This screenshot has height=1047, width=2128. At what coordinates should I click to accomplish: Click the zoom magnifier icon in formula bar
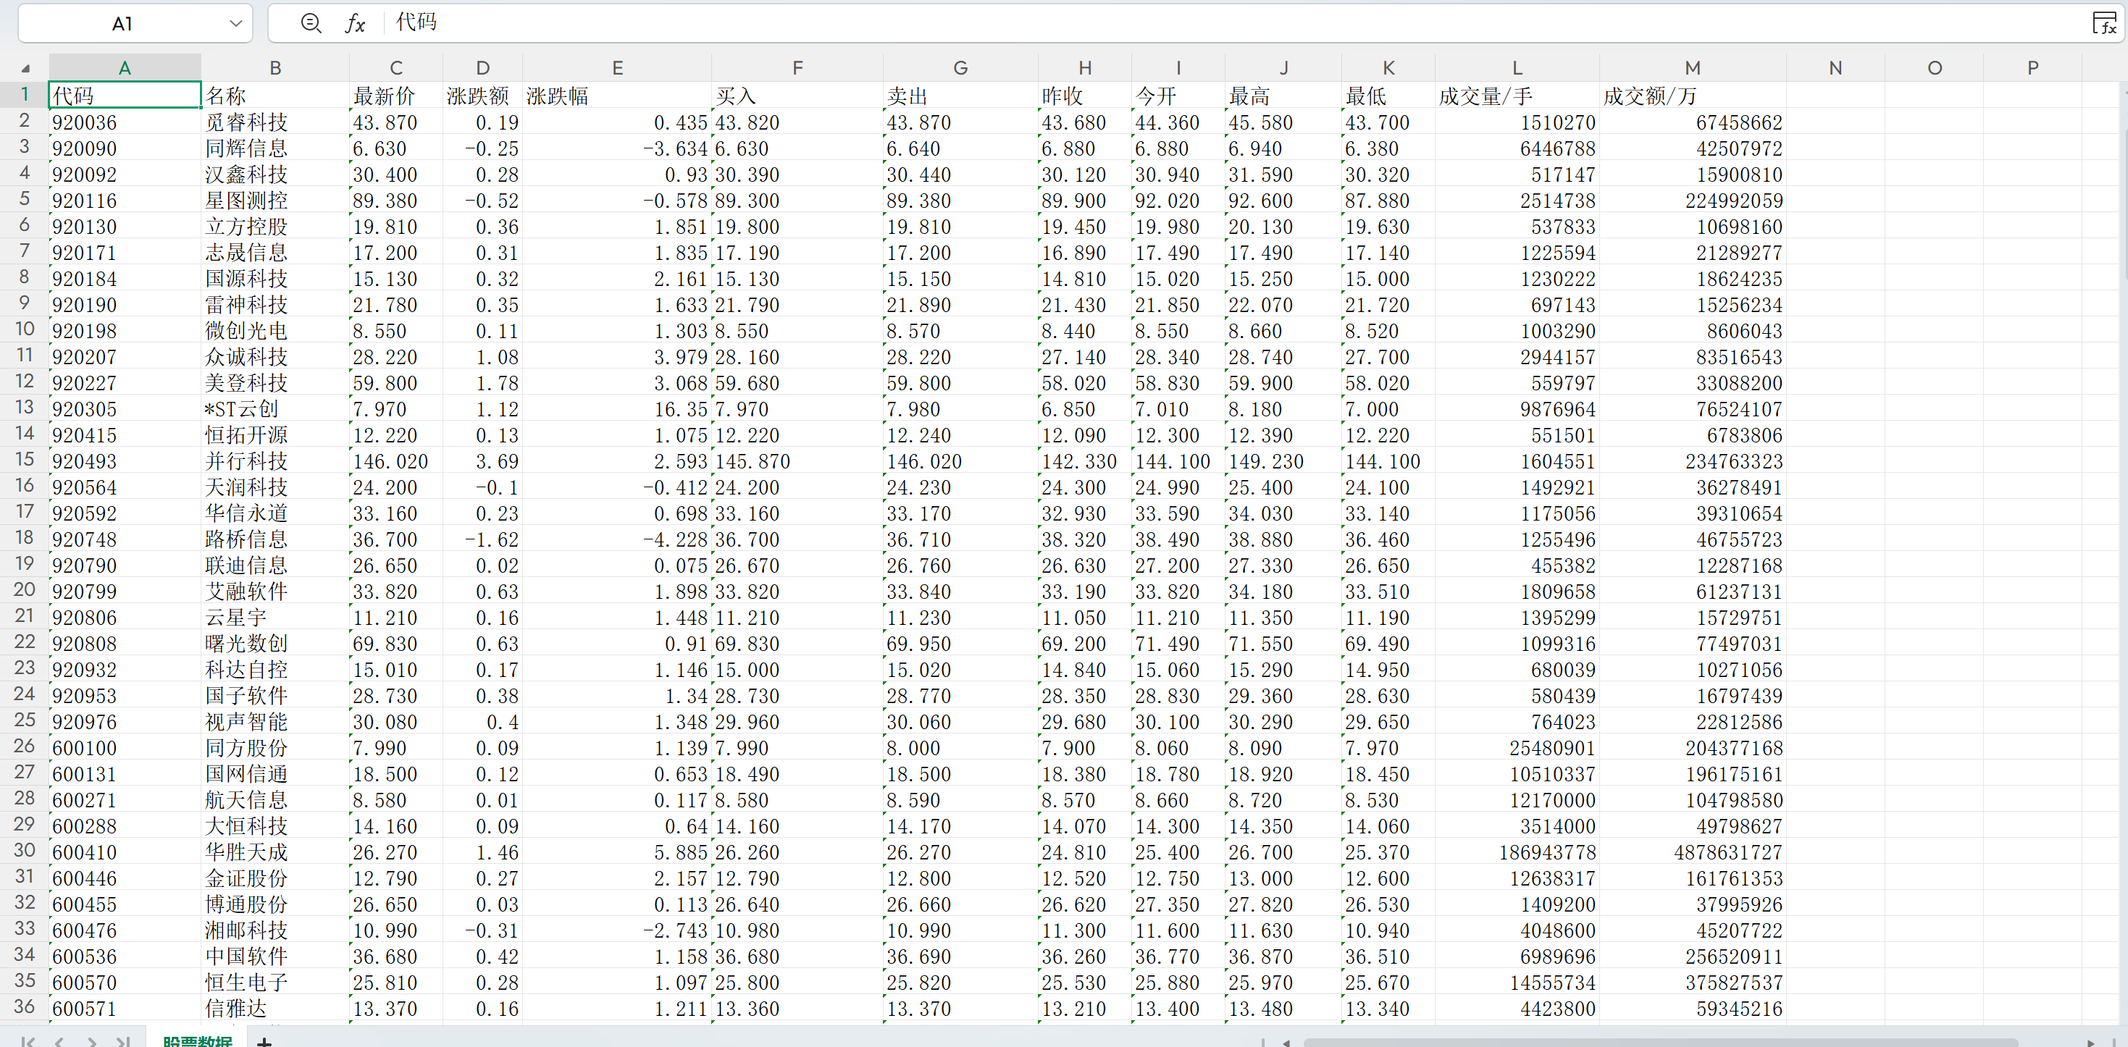(311, 23)
